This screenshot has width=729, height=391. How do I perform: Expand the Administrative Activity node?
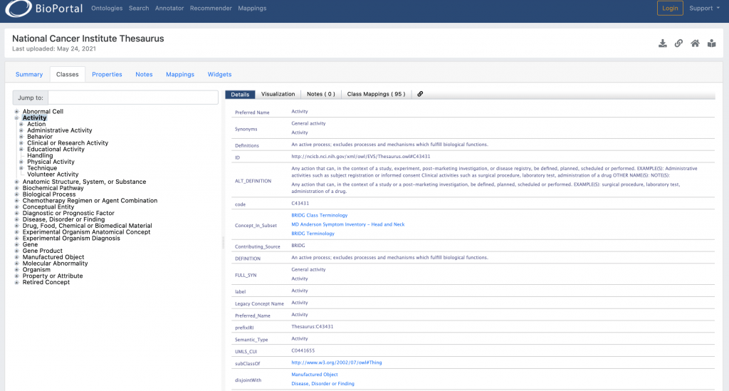pyautogui.click(x=21, y=130)
